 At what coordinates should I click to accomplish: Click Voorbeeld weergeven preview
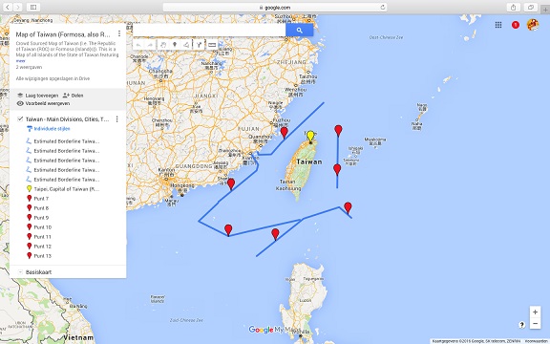tap(44, 103)
